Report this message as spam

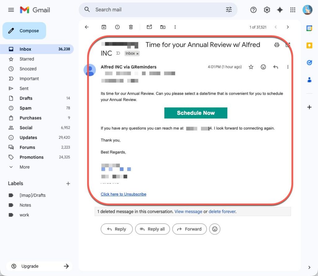click(117, 27)
